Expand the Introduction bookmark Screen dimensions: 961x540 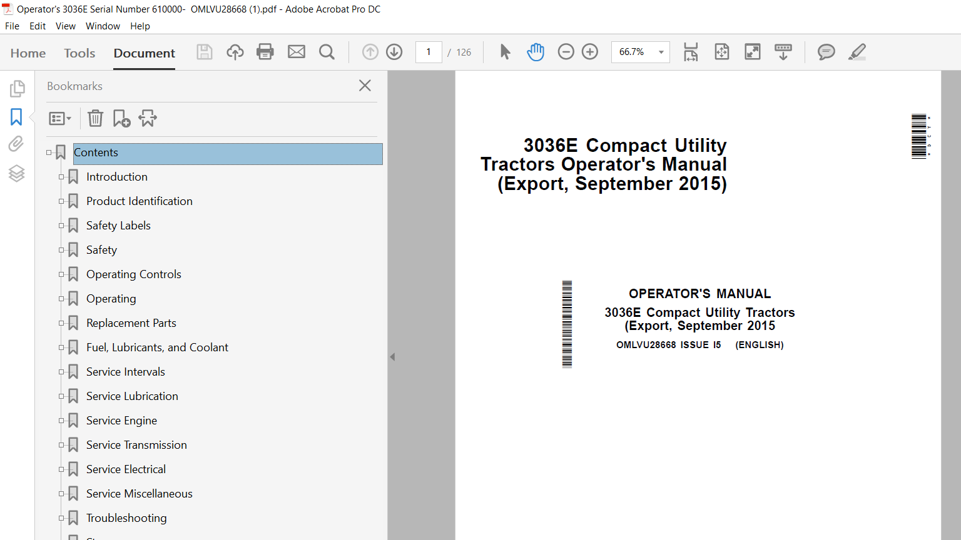61,177
